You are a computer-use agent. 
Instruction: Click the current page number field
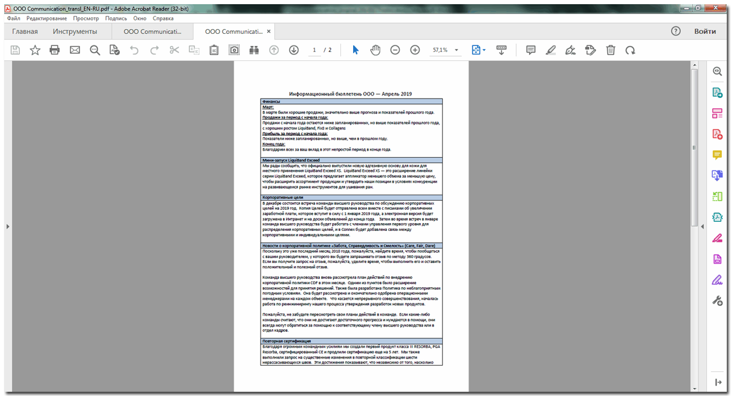click(314, 50)
